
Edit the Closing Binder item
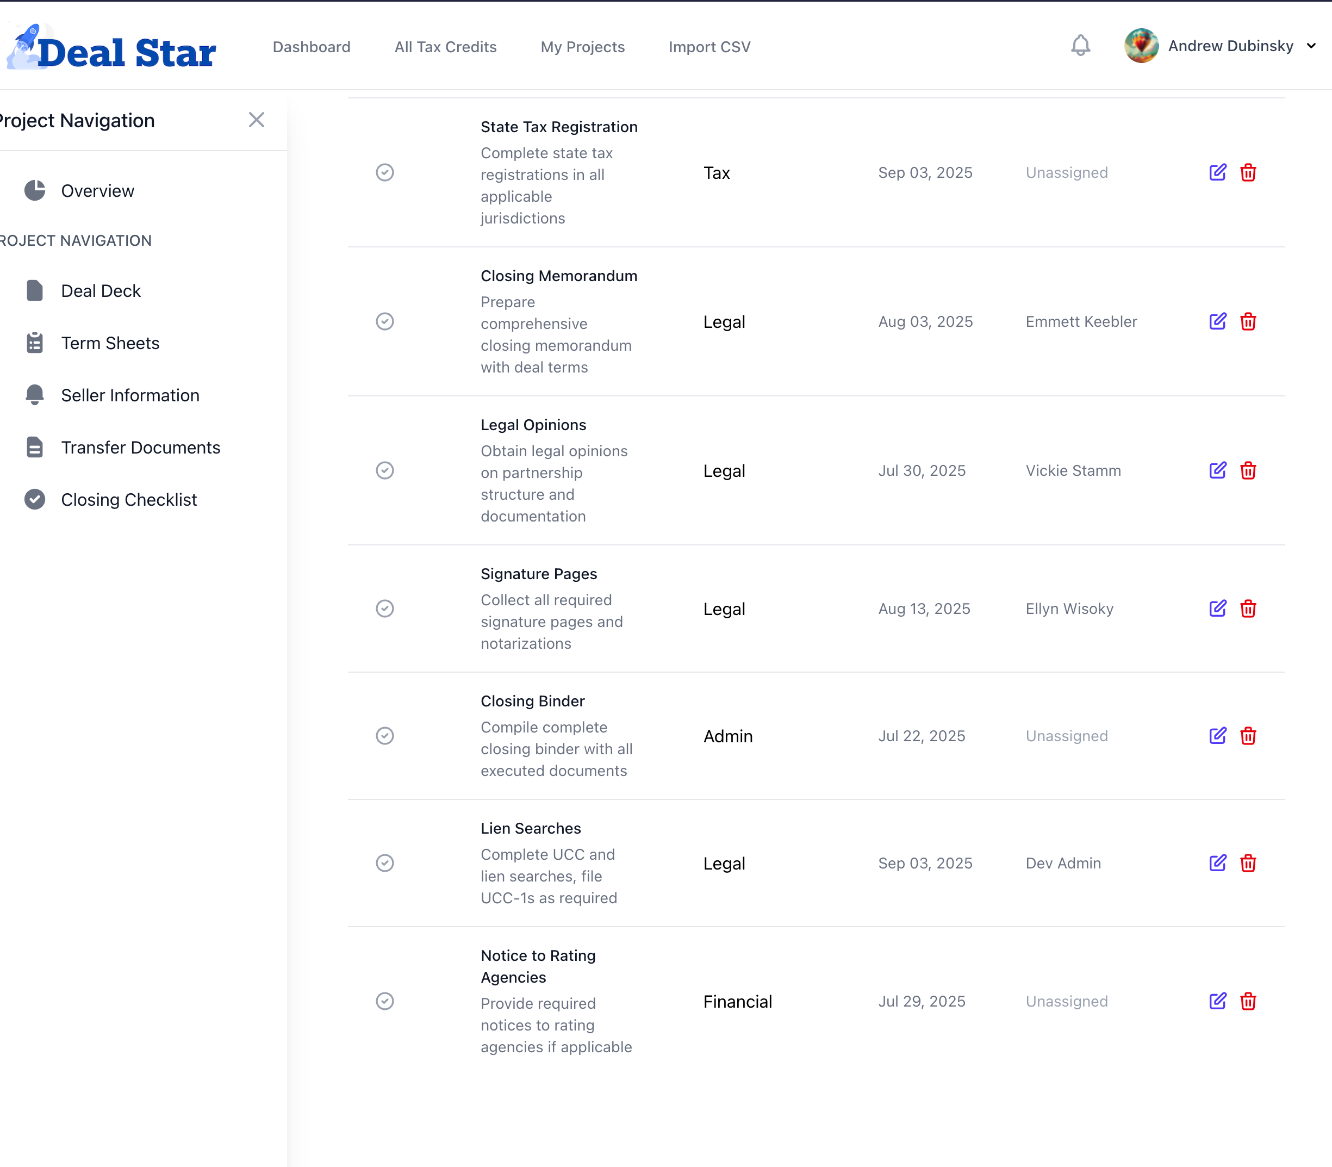point(1217,736)
